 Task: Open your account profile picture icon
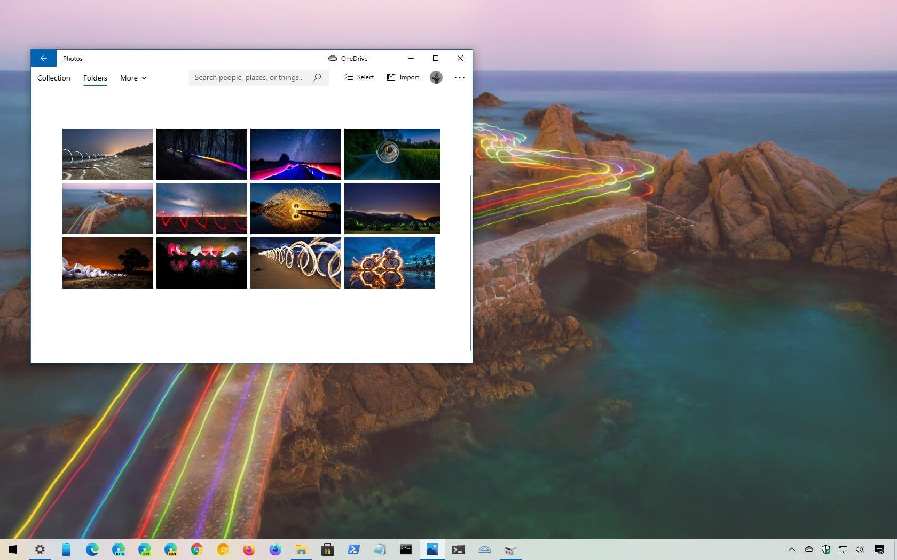(x=436, y=77)
